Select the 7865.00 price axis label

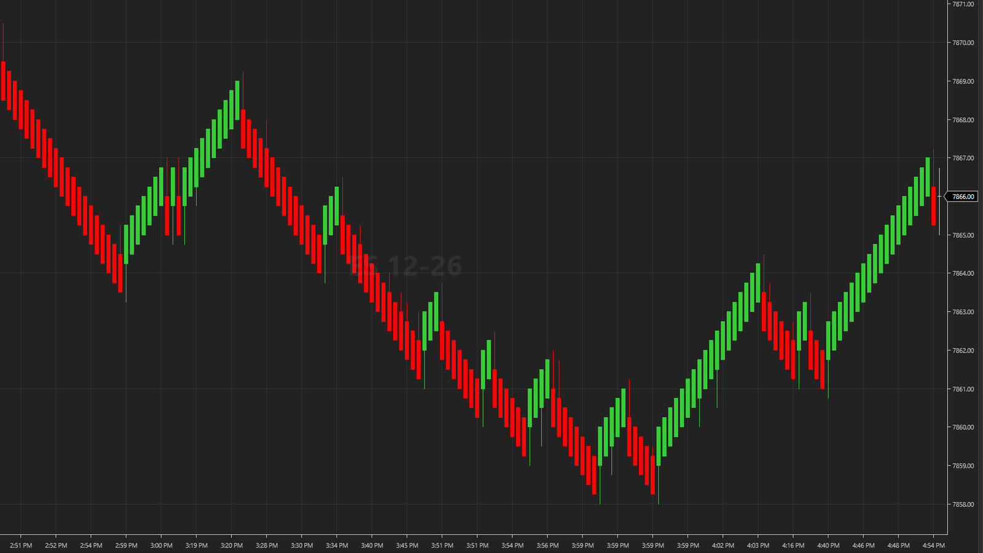[x=963, y=235]
